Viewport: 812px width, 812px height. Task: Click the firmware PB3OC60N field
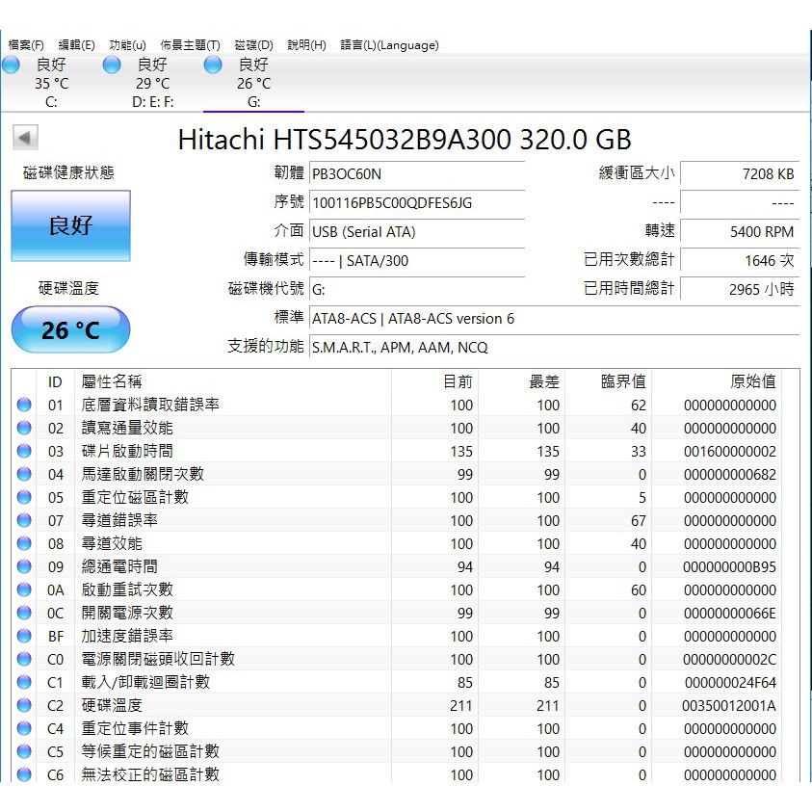coord(416,174)
